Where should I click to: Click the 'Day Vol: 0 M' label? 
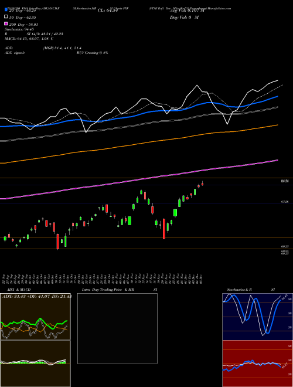pos(184,17)
